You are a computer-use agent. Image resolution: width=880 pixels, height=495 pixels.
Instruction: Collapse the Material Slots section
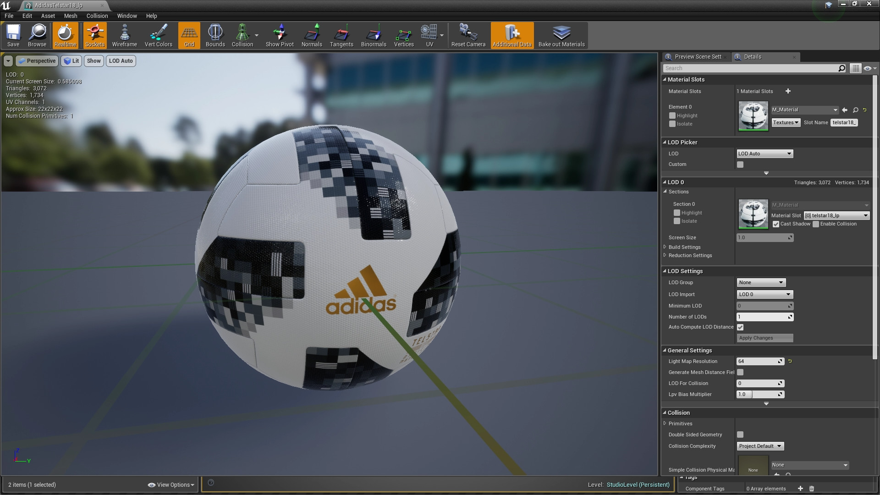[664, 79]
